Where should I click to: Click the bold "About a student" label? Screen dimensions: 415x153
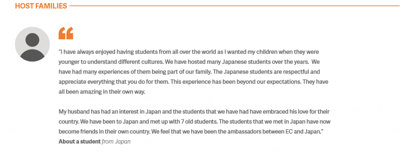point(80,141)
